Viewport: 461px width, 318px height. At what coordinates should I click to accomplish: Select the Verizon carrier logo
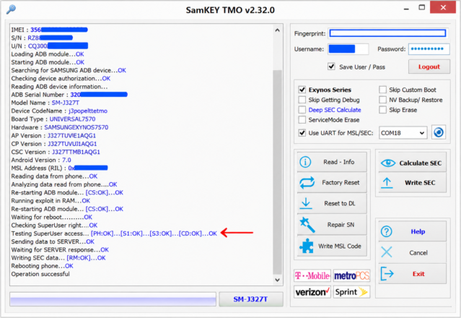pos(312,292)
